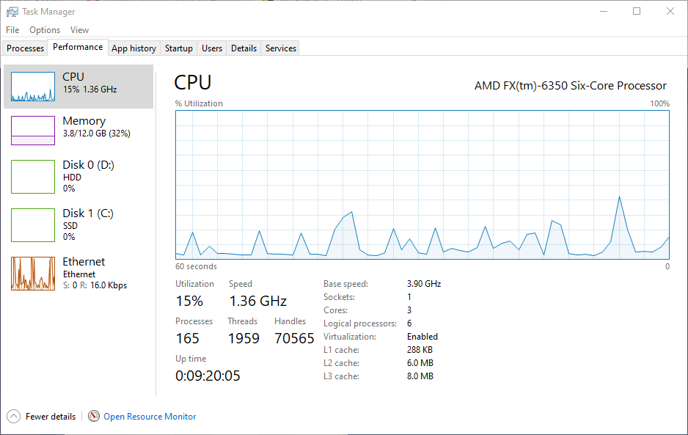The image size is (688, 435).
Task: Open the File menu
Action: (x=12, y=30)
